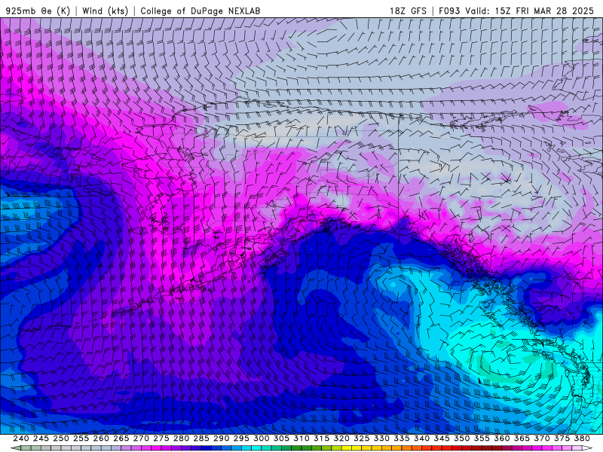Screen dimensions: 603x452
Task: Click the 340 color scale label
Action: (x=421, y=438)
